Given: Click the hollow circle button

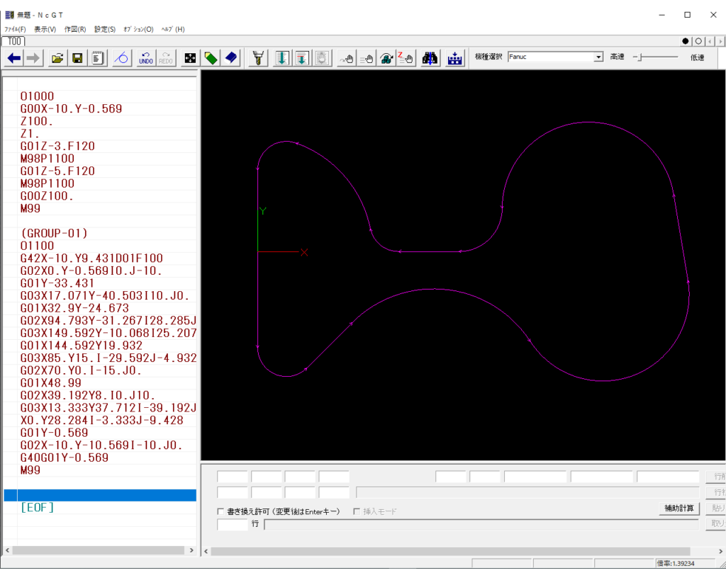Looking at the screenshot, I should tap(698, 41).
